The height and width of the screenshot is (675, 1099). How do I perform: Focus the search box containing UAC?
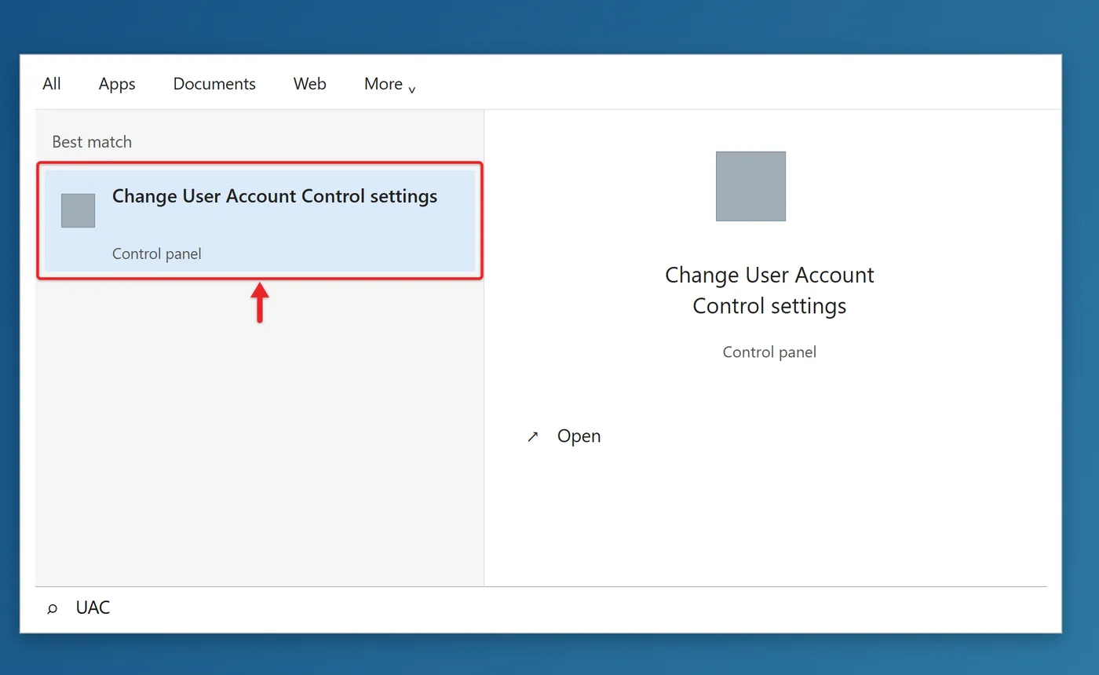tap(541, 608)
